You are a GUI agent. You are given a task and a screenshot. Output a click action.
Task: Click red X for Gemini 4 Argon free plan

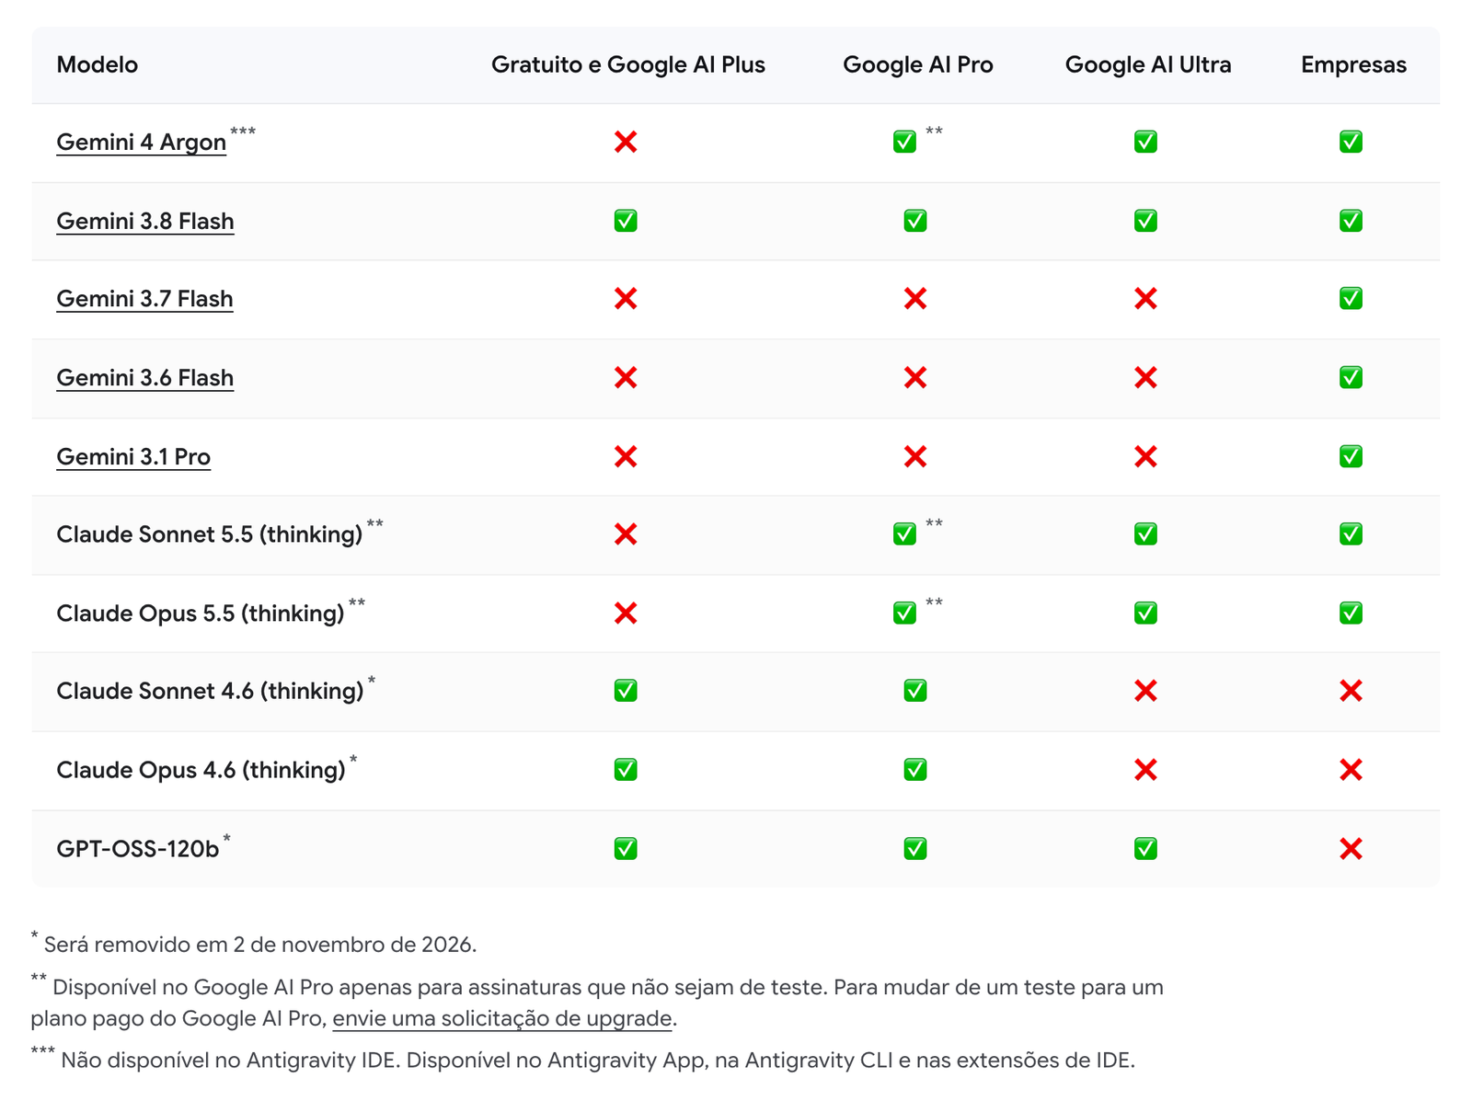coord(626,142)
